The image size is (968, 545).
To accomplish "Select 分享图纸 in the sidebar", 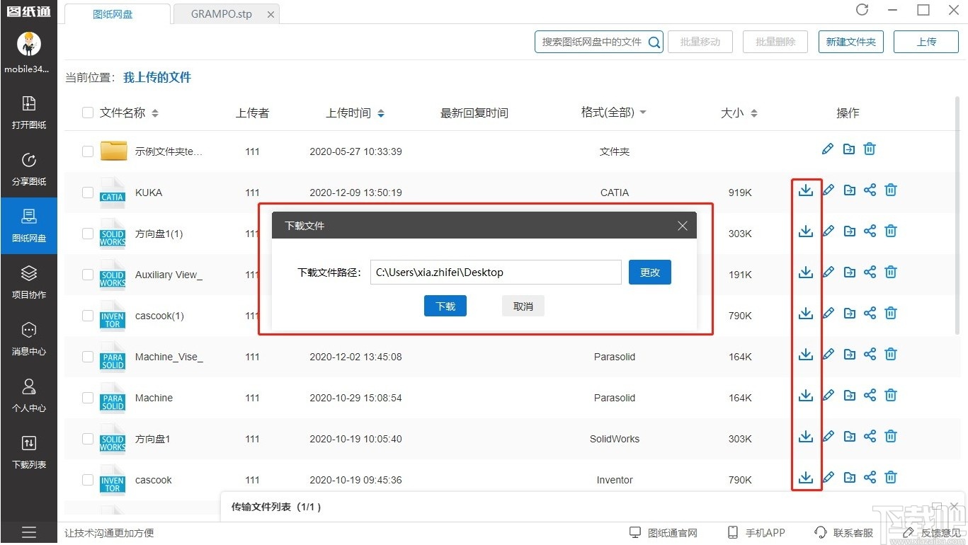I will point(29,168).
